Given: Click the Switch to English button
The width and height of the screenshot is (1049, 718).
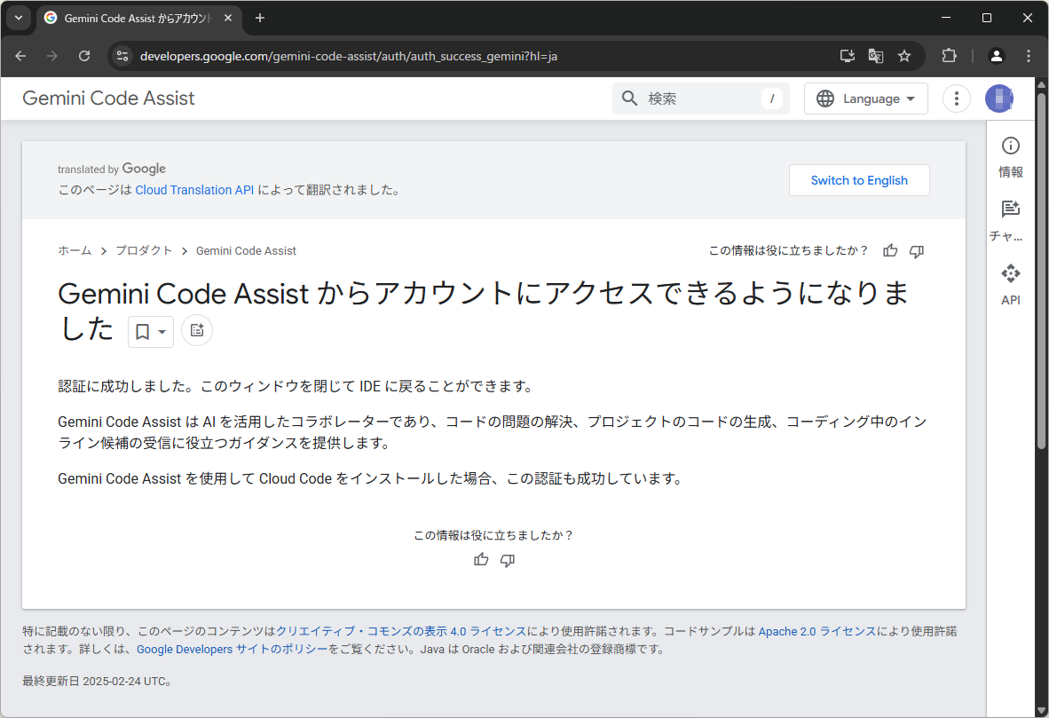Looking at the screenshot, I should 858,180.
